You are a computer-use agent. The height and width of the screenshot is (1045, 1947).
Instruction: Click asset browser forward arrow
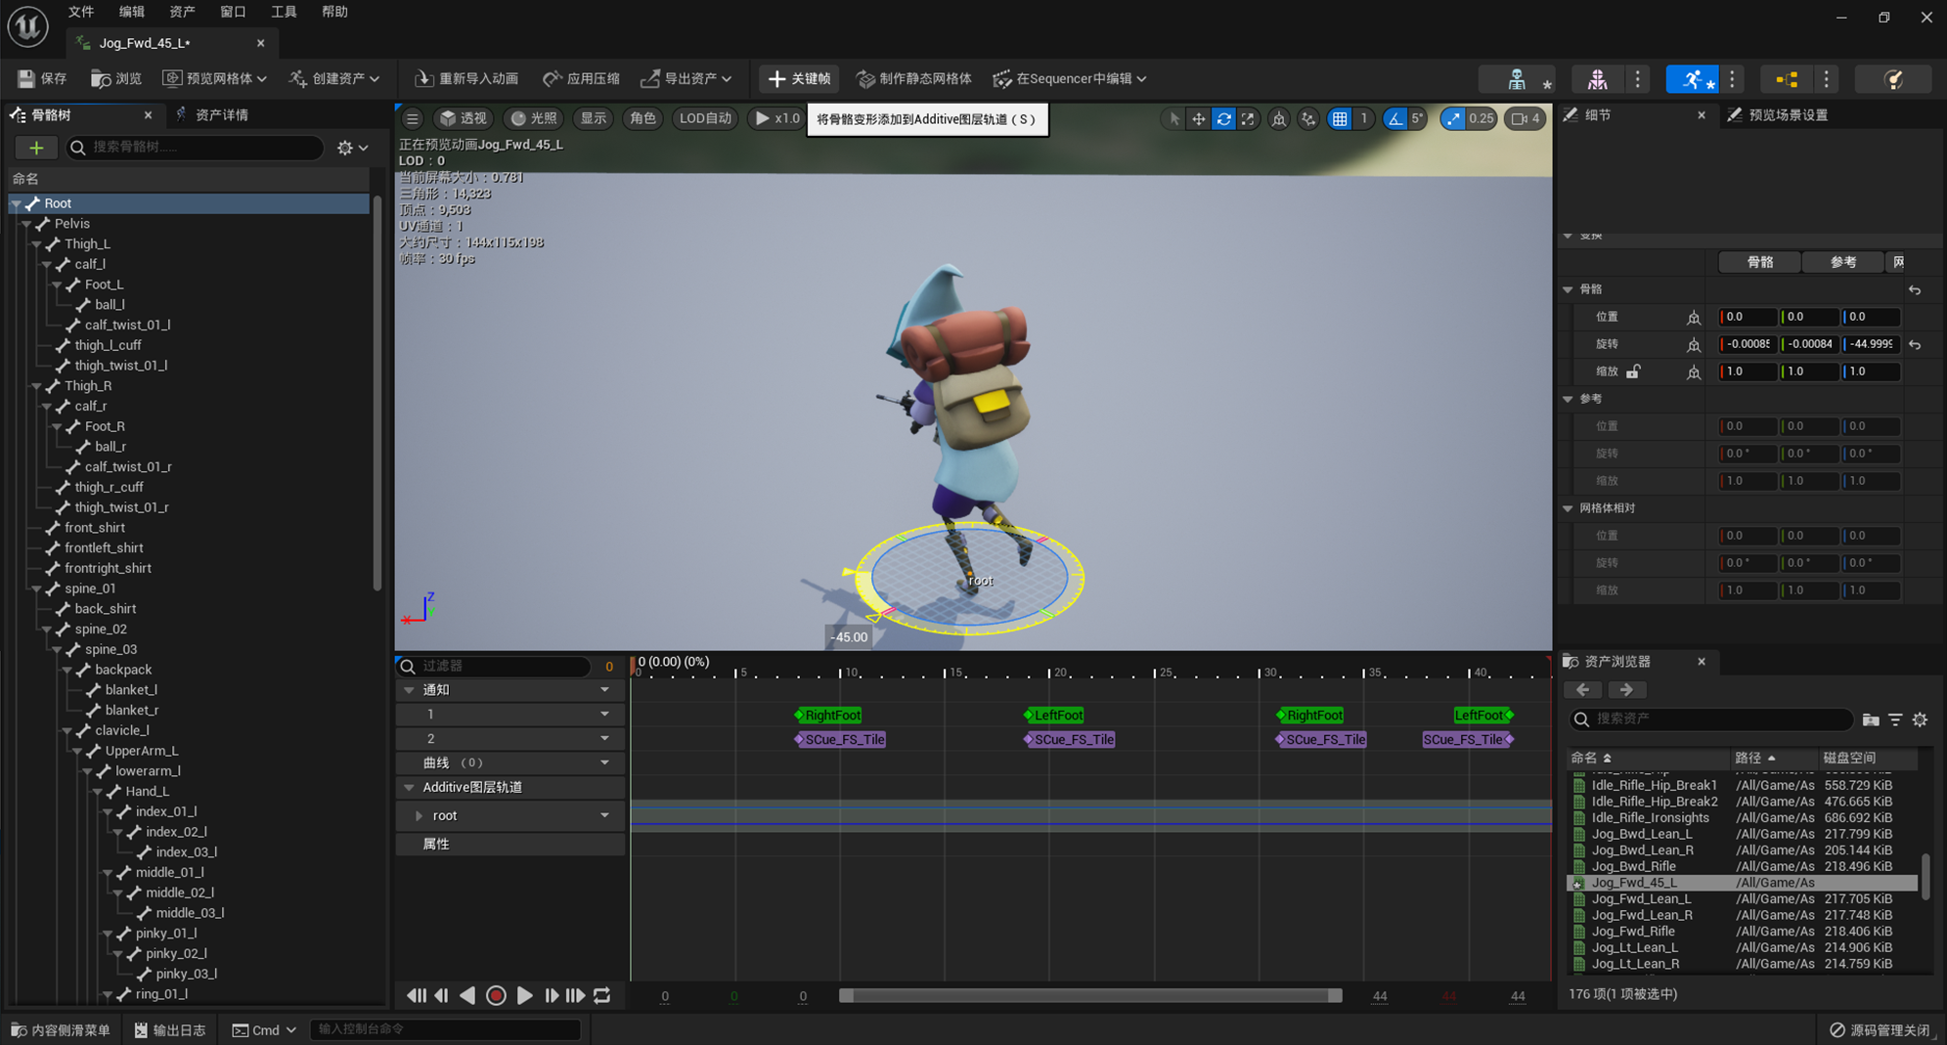[1626, 690]
